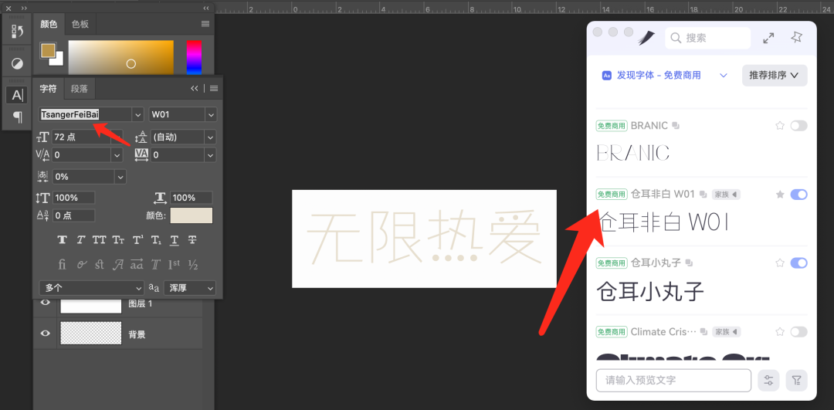Screen dimensions: 834x410
Task: Apply Underline text style
Action: coord(175,240)
